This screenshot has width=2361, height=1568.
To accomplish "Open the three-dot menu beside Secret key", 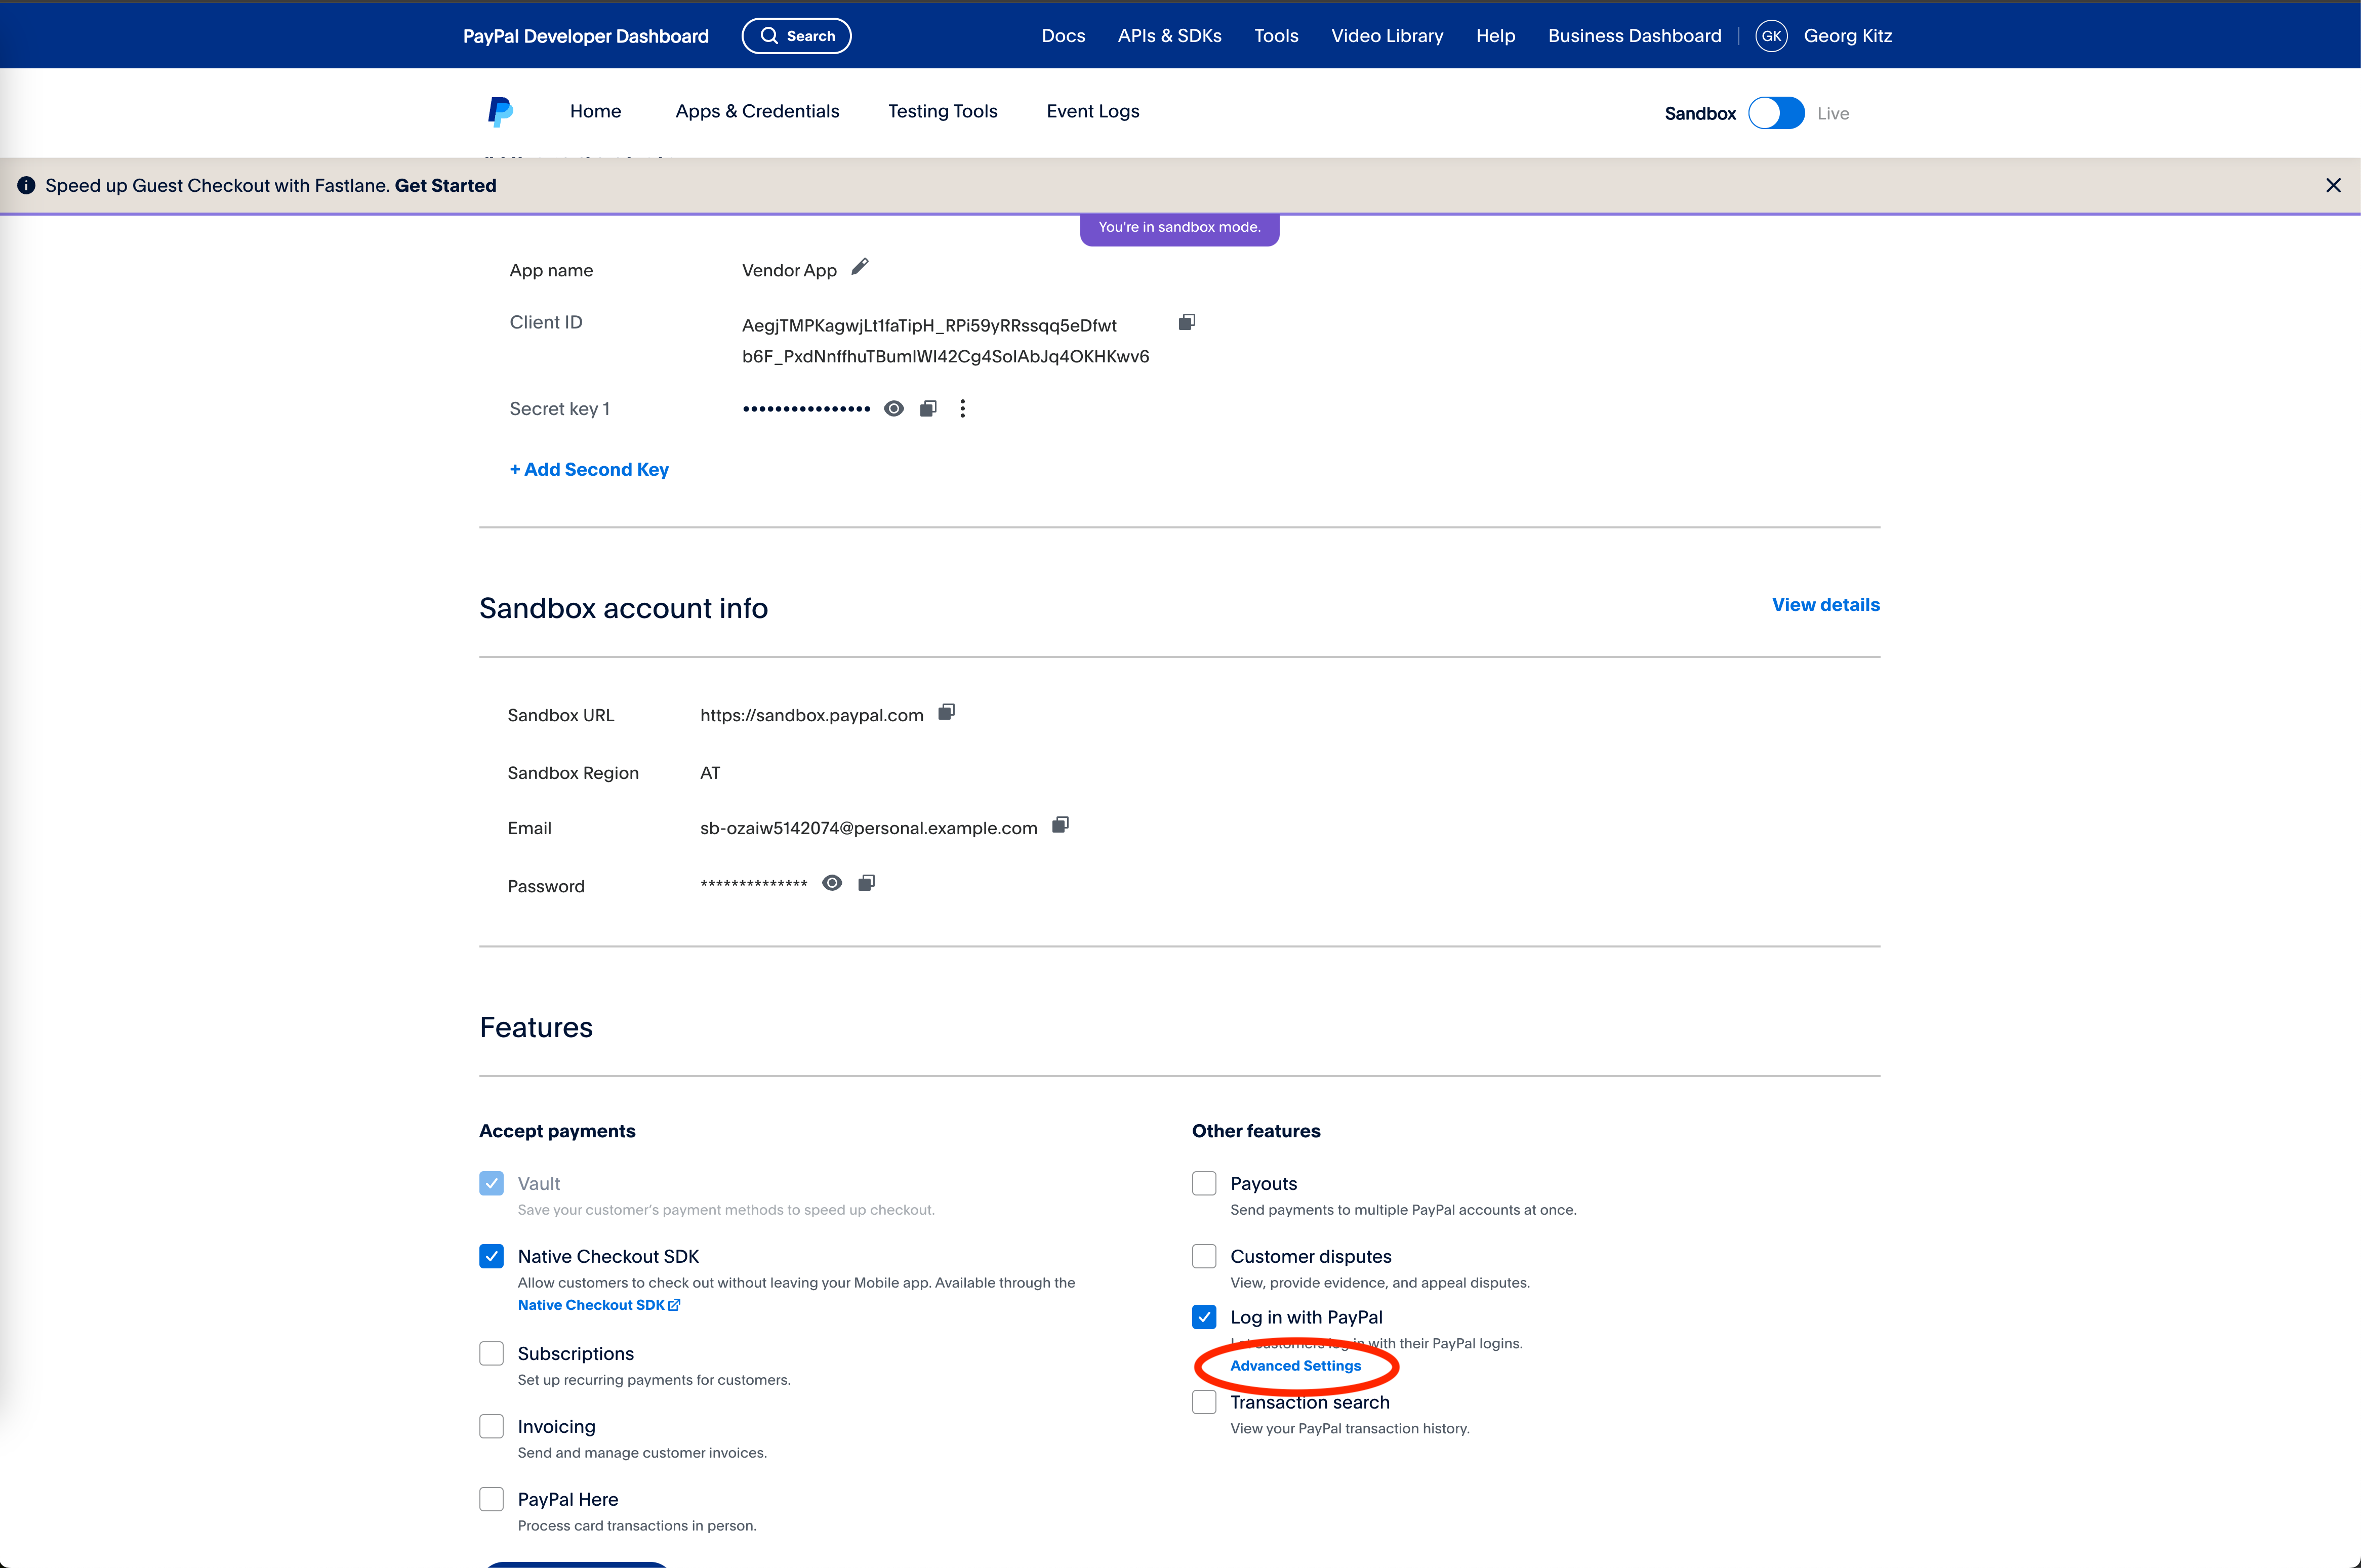I will [x=962, y=409].
